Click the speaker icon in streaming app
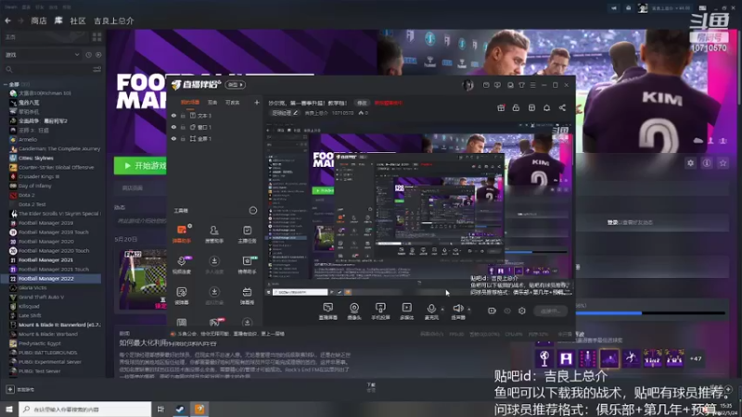The height and width of the screenshot is (417, 742). (457, 310)
